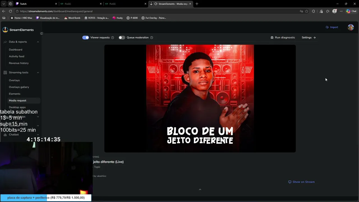Collapse the Streaming tools section

[38, 72]
